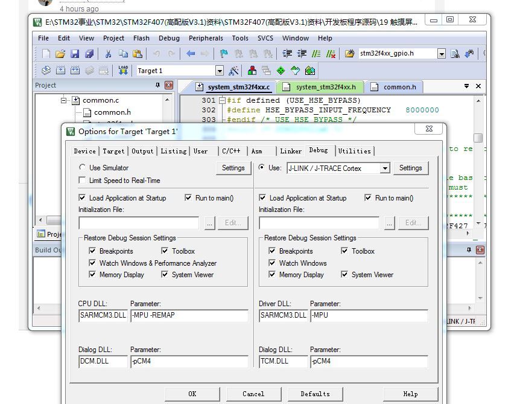Save the current file icon

pyautogui.click(x=75, y=54)
